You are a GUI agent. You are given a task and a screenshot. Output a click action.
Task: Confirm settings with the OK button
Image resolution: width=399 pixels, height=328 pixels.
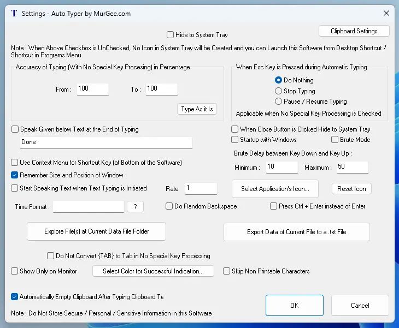point(295,306)
